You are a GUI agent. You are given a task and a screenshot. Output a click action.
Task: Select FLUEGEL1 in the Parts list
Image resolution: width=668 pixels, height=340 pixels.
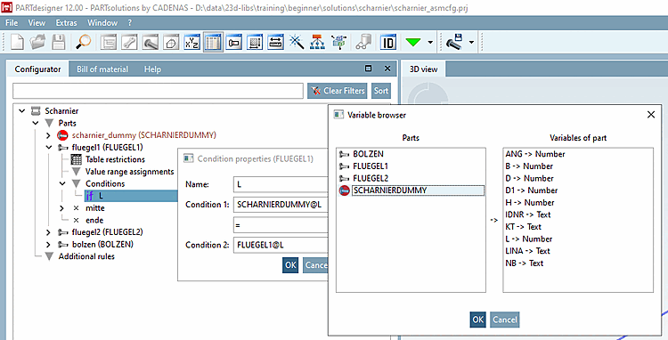(371, 166)
